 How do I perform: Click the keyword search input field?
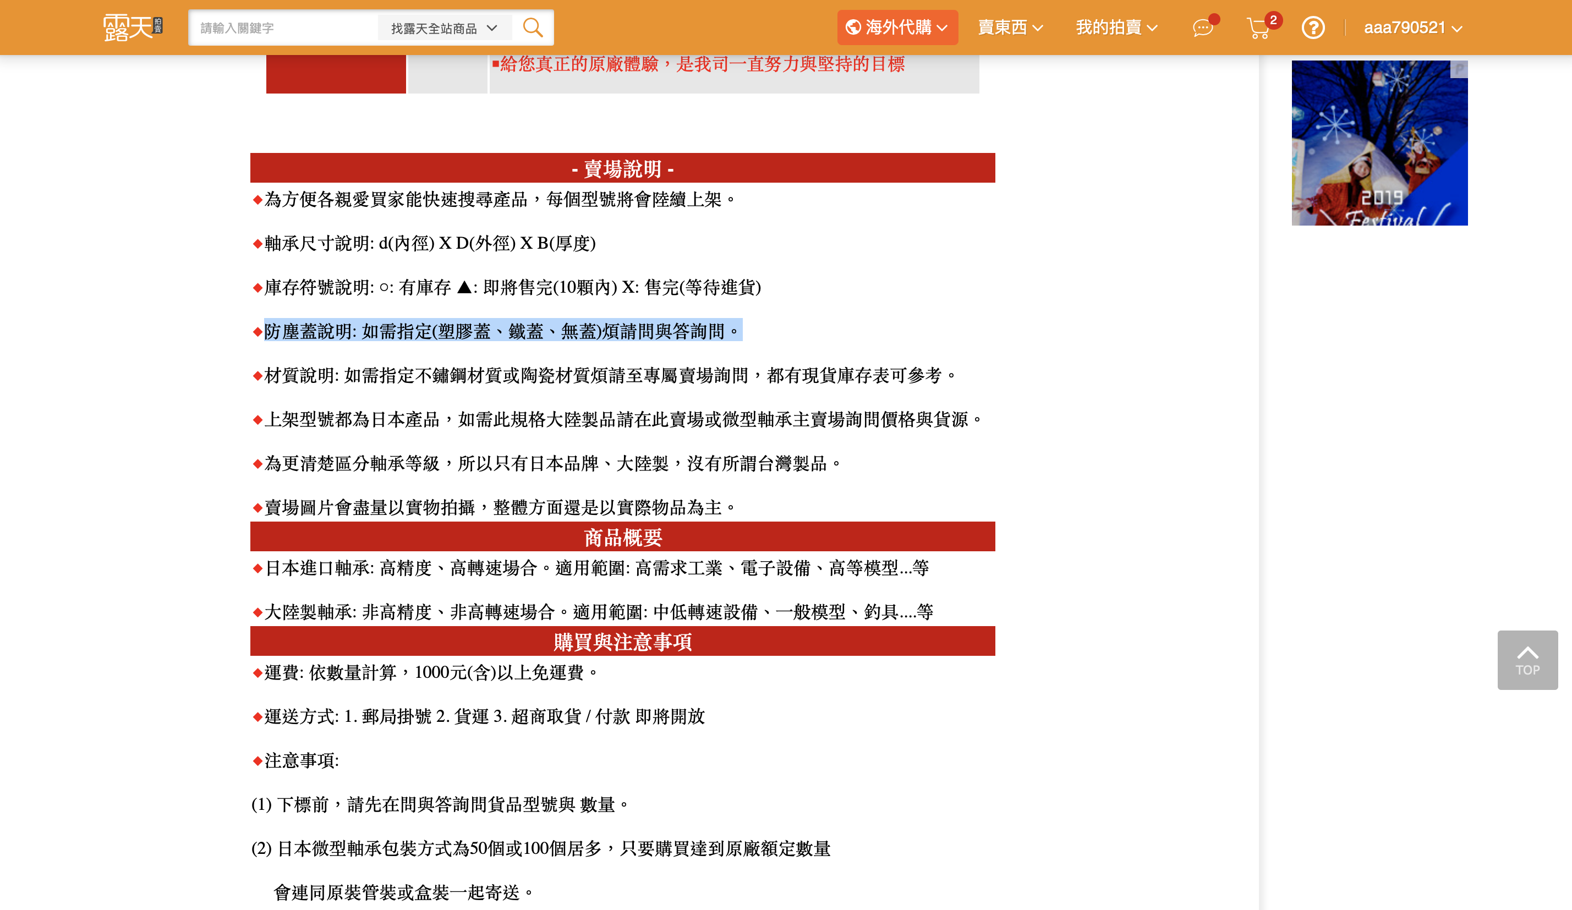281,27
